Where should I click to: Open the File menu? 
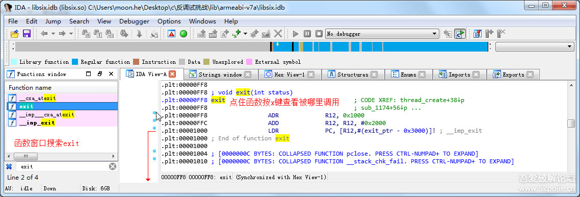pos(13,21)
